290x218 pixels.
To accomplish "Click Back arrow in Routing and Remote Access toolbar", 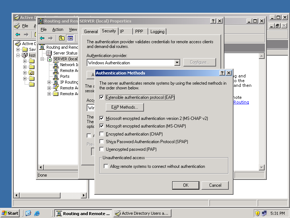I will coord(42,38).
